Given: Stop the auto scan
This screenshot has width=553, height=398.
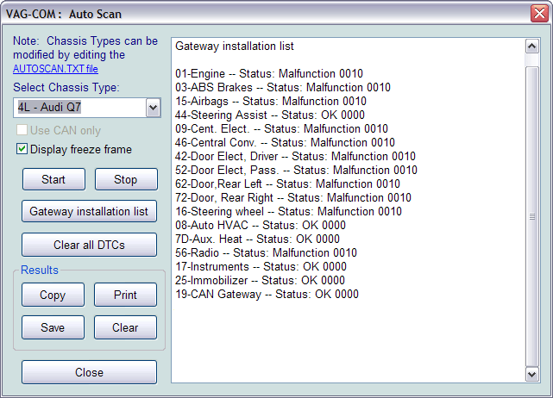Looking at the screenshot, I should (126, 179).
